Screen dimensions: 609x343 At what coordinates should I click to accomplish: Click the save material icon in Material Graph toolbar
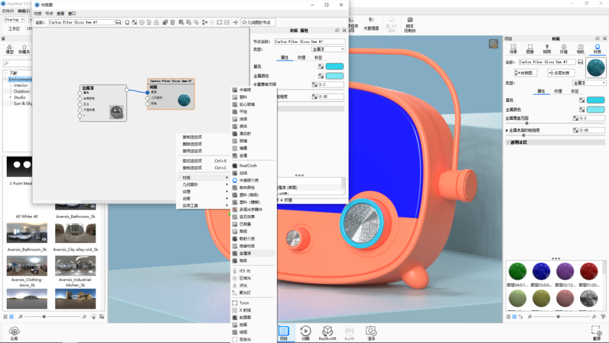(118, 23)
